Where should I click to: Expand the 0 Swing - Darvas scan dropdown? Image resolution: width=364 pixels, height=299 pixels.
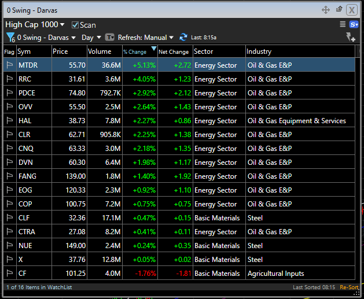46,38
